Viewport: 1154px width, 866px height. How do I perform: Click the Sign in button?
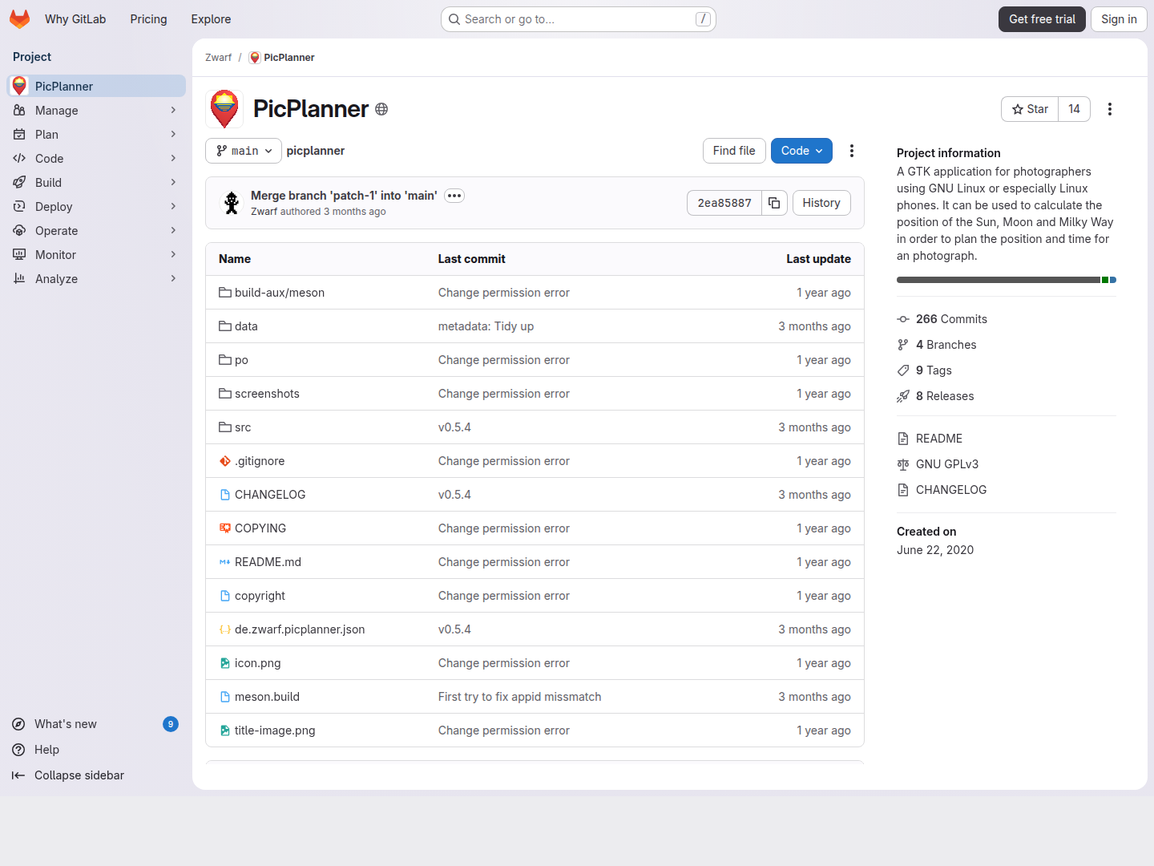pos(1119,19)
